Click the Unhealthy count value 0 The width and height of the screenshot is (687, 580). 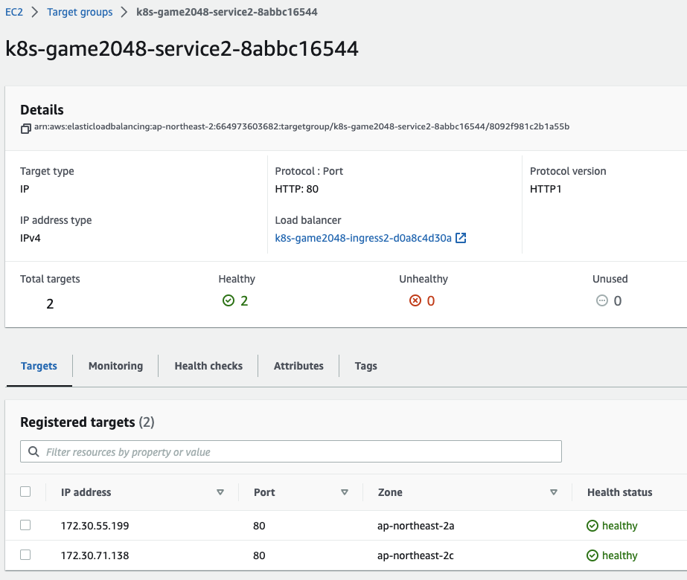click(x=431, y=300)
